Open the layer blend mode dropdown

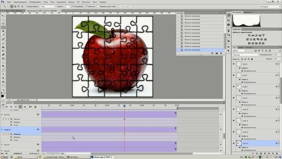(x=246, y=55)
